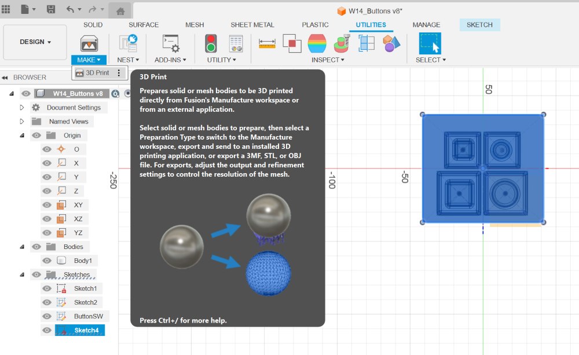Image resolution: width=579 pixels, height=355 pixels.
Task: Click the XY plane icon
Action: tap(61, 205)
